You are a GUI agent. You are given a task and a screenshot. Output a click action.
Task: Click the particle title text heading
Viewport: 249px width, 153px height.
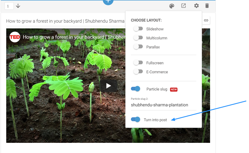coord(65,21)
